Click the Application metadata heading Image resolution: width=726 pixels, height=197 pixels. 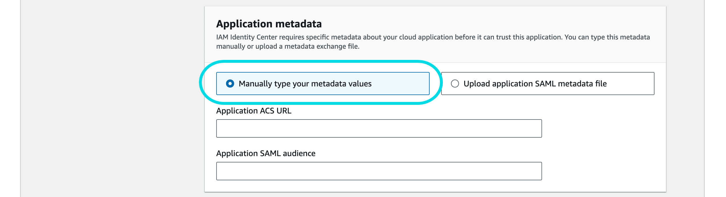(269, 24)
